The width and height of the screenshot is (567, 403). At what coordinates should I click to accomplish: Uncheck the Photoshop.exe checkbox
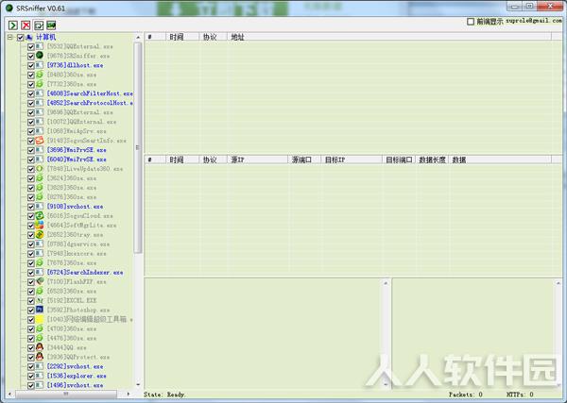coord(31,310)
